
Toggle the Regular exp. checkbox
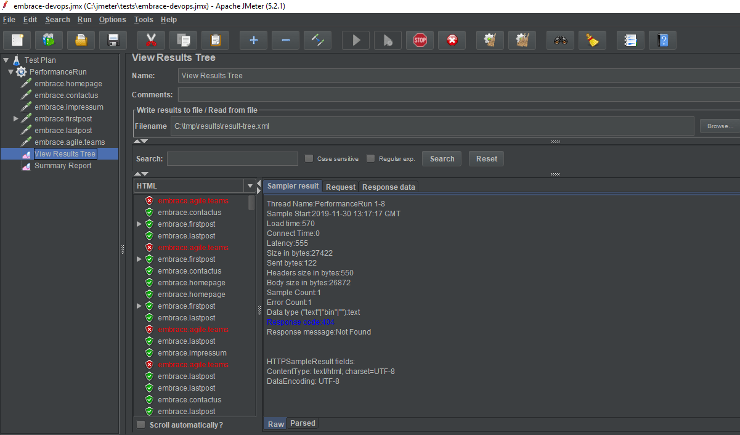pos(370,158)
